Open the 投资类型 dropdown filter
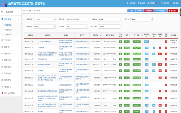This screenshot has width=181, height=113. 45,26
